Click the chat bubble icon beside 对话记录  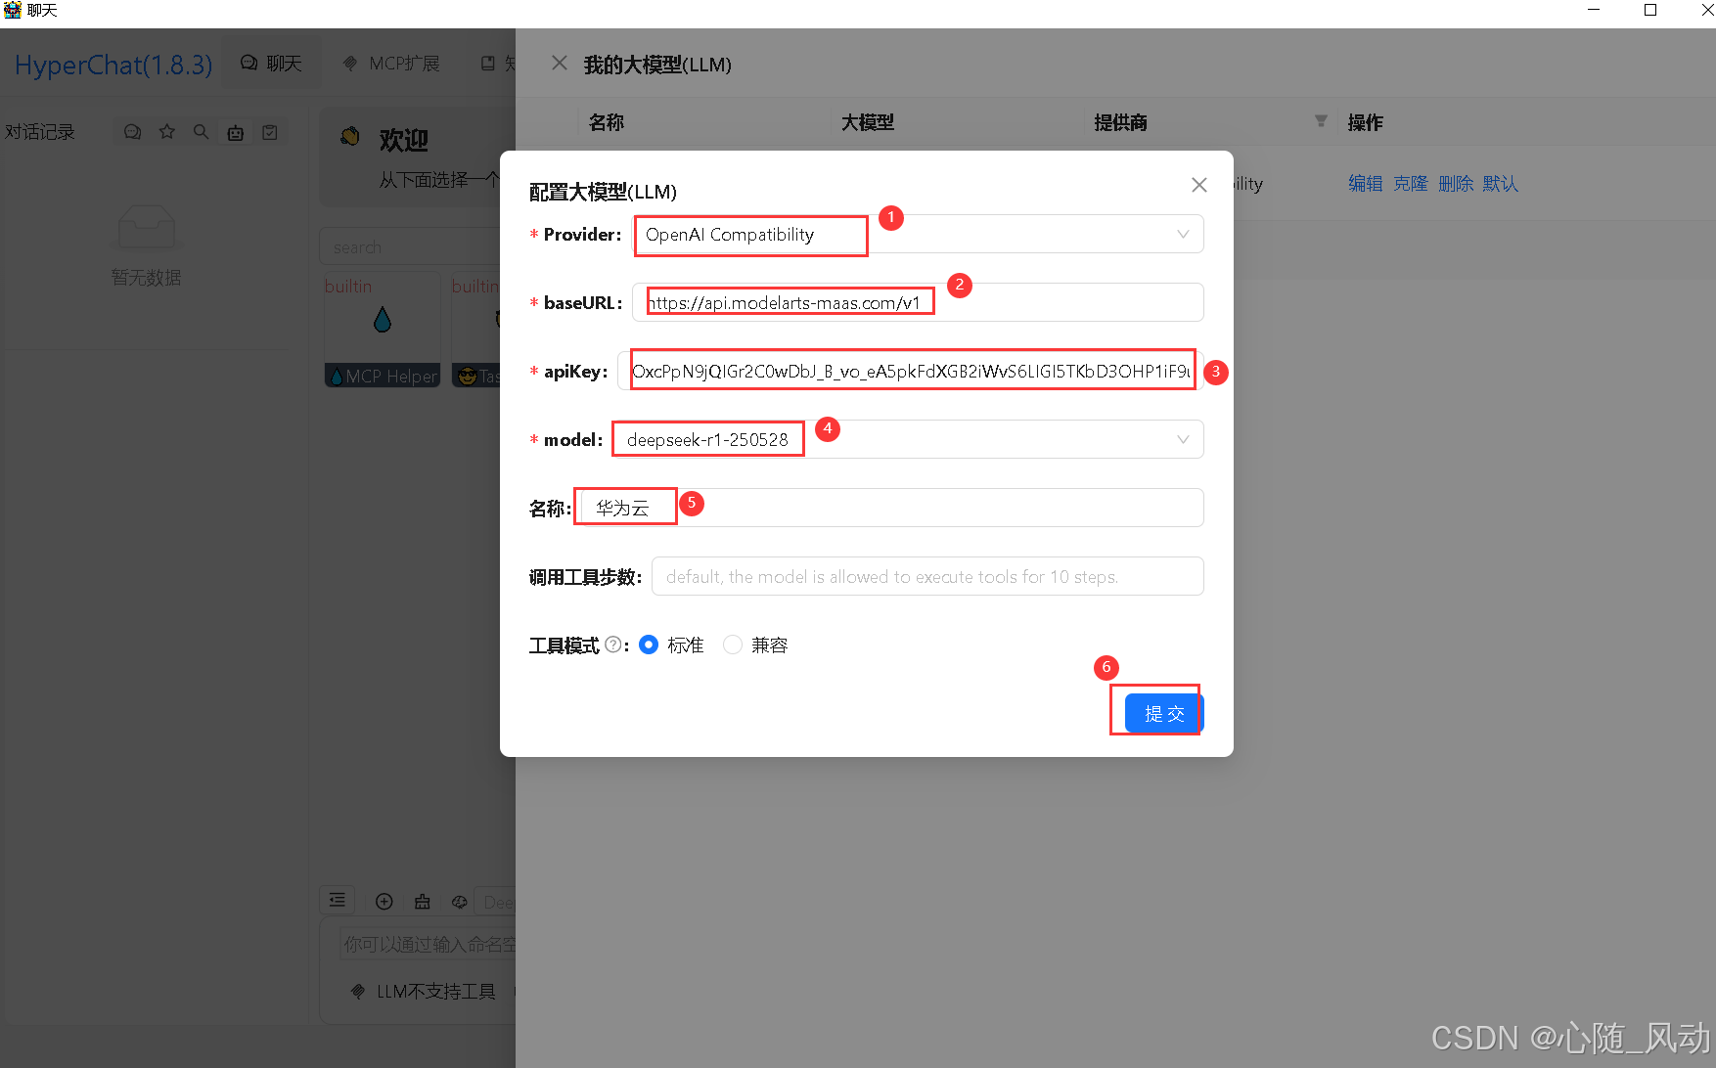click(133, 132)
